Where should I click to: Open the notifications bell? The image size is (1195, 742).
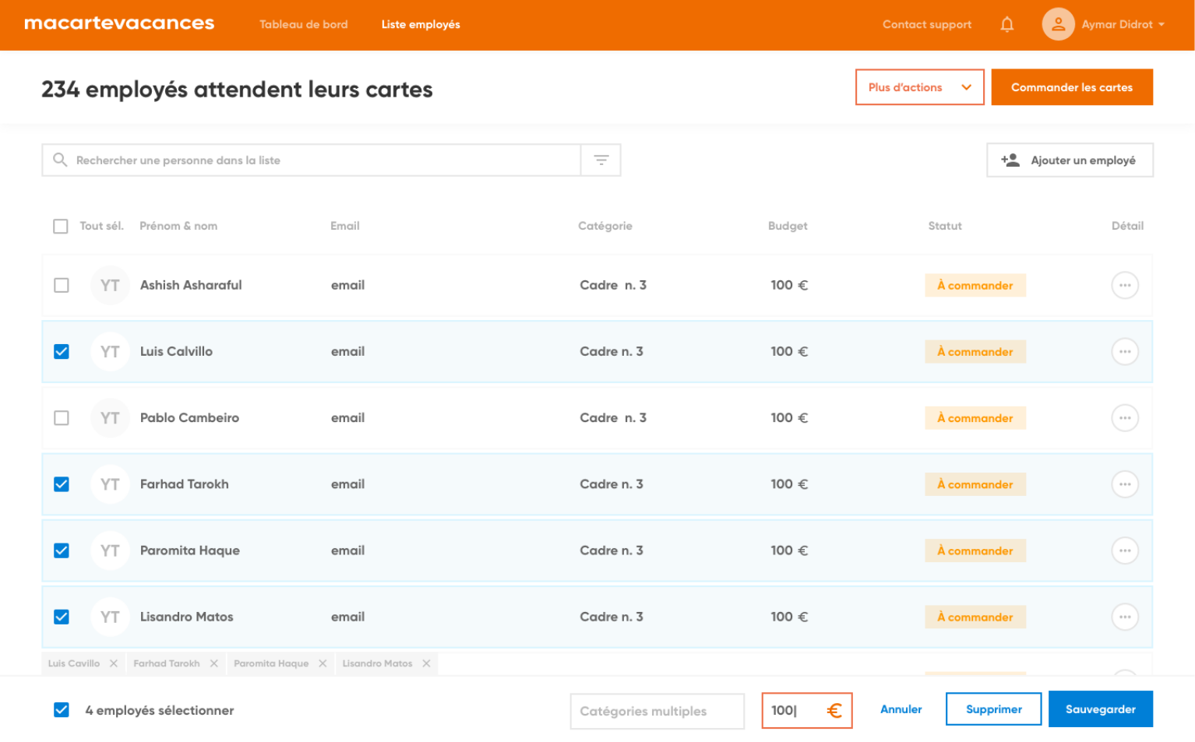(x=1006, y=25)
